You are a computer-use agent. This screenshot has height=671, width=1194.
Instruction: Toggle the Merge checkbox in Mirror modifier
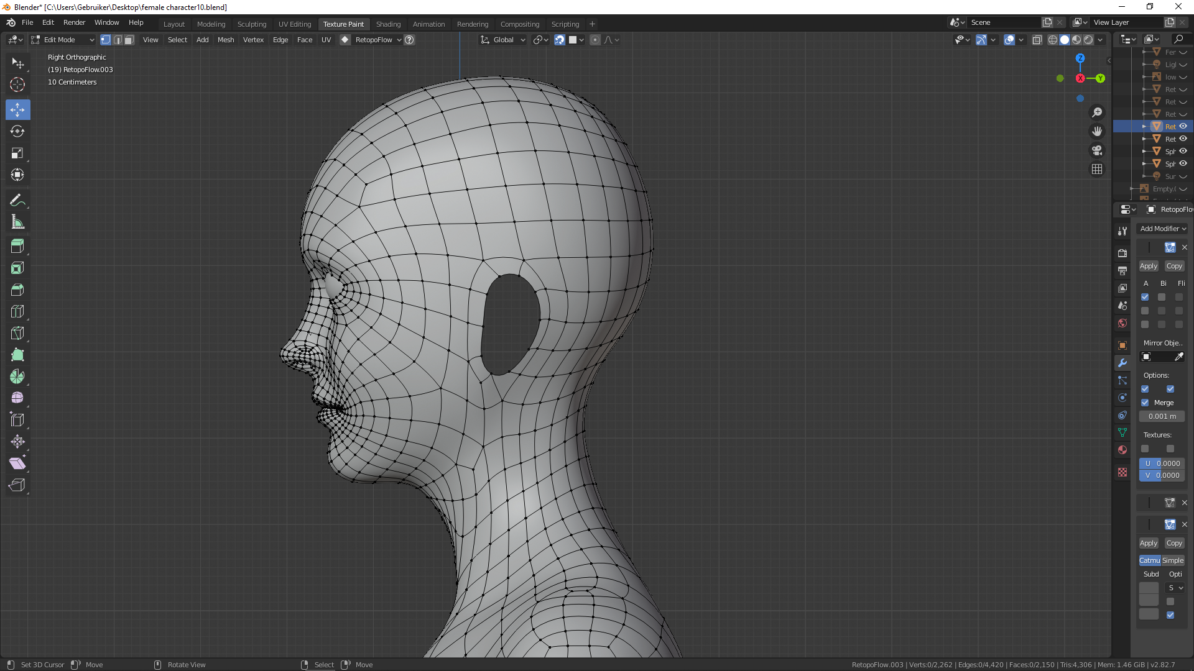point(1145,403)
